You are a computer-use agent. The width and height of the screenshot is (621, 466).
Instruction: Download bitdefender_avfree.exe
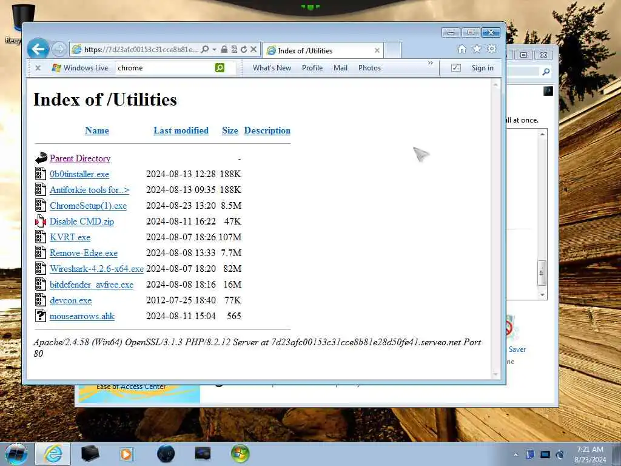pyautogui.click(x=92, y=285)
